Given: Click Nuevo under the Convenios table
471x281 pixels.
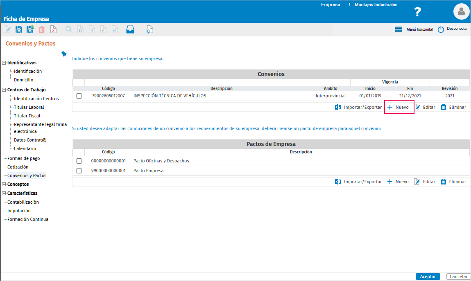Looking at the screenshot, I should [x=398, y=107].
